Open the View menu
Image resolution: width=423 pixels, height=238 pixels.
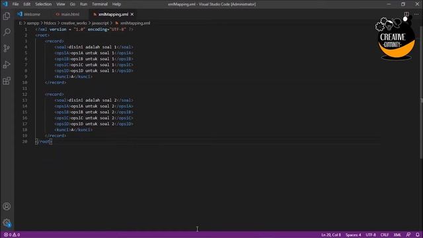tap(61, 4)
